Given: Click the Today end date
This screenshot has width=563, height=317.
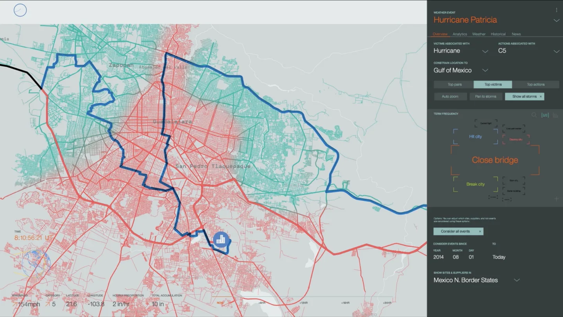Looking at the screenshot, I should tap(499, 257).
